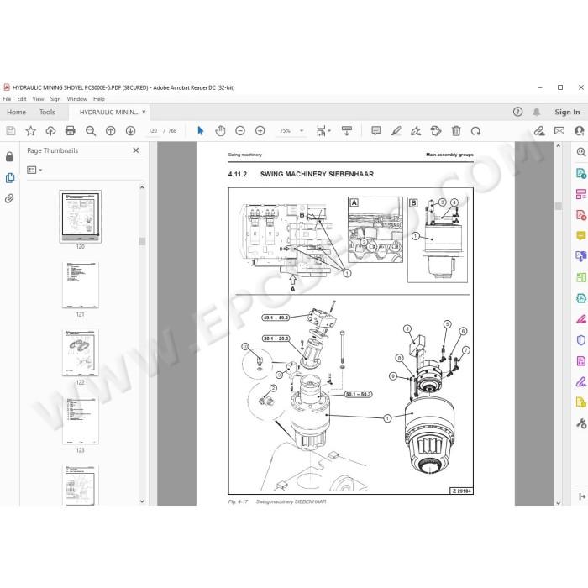Zoom out with minus circle icon
588x588 pixels.
(240, 131)
